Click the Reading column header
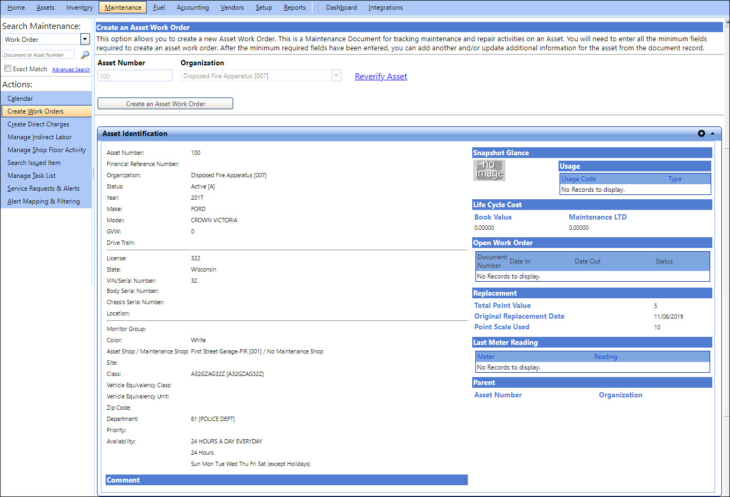 [x=606, y=357]
